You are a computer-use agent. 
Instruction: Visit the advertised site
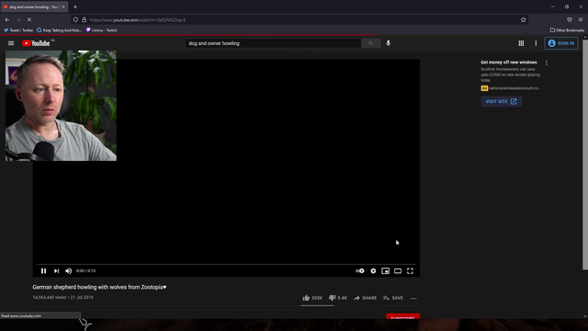coord(501,101)
